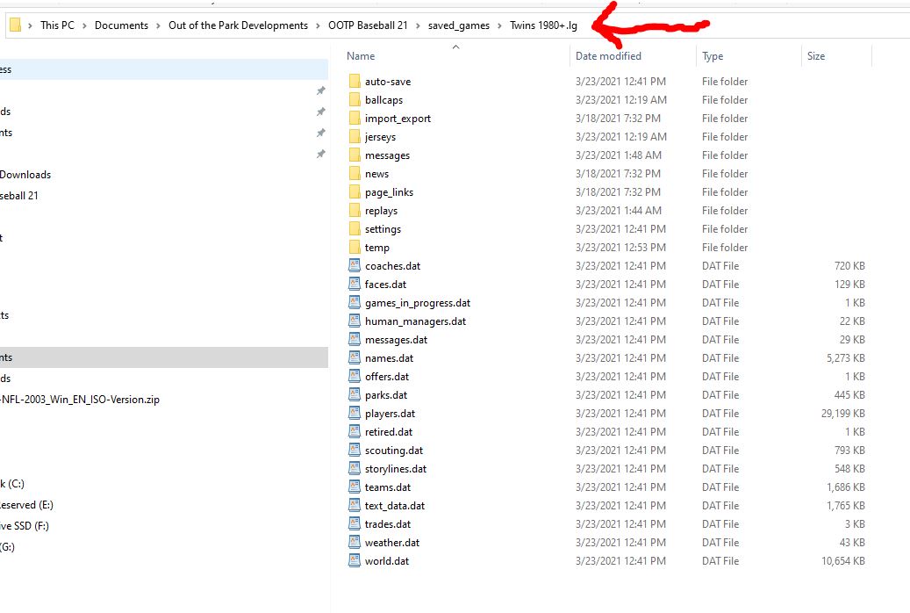Navigate to saved_games breadcrumb

458,25
